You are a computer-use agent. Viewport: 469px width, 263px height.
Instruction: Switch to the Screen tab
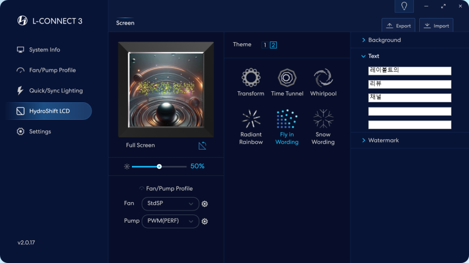125,23
